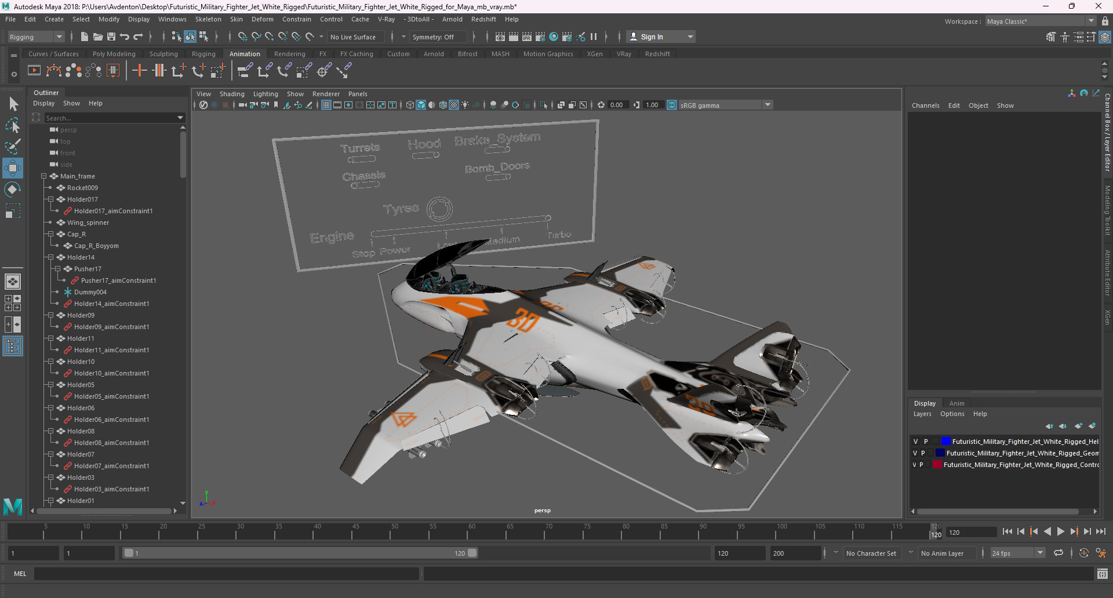Screen dimensions: 1113x598
Task: Click the Save Scene icon
Action: tap(111, 37)
